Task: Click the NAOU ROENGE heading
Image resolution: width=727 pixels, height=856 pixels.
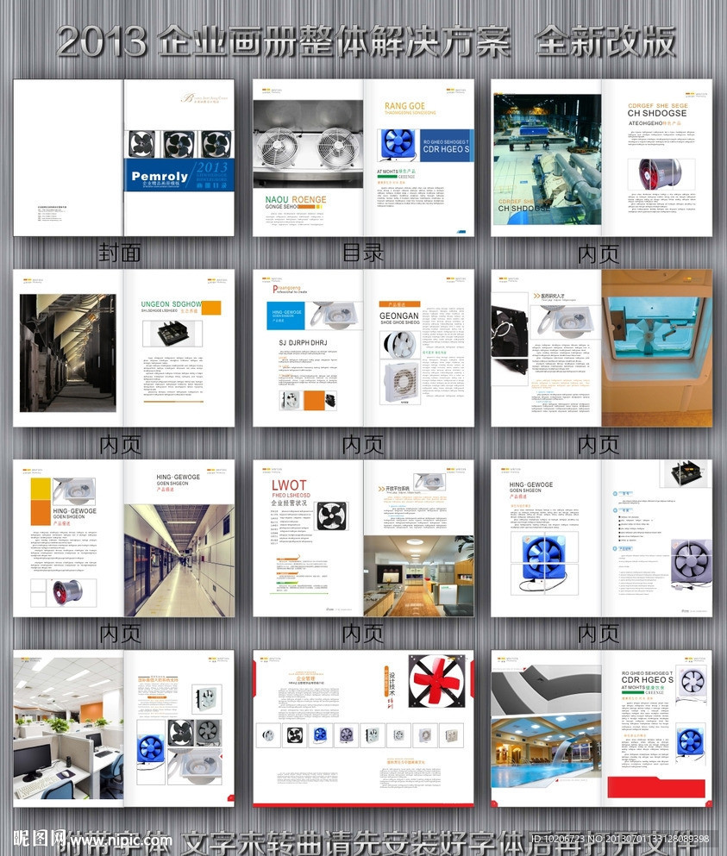Action: [x=296, y=199]
